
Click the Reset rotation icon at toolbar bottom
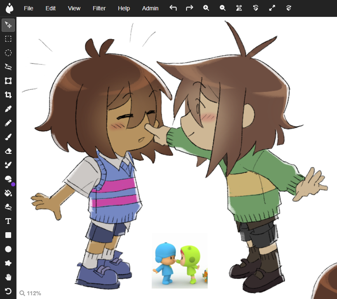tap(8, 291)
